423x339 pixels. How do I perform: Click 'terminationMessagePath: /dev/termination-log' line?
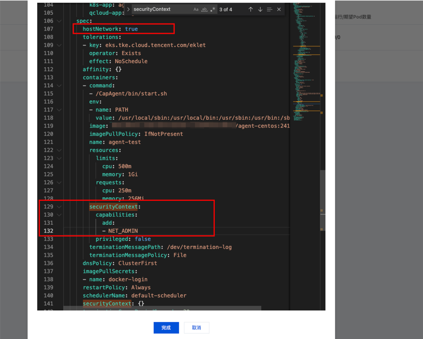160,247
